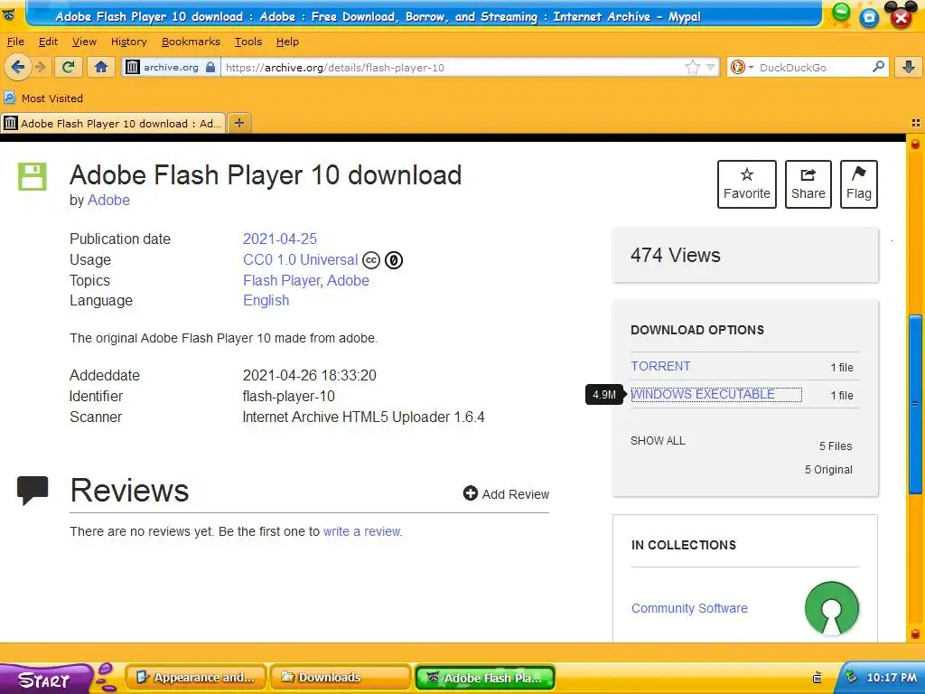This screenshot has height=694, width=925.
Task: Click in the URL address field
Action: pos(453,67)
